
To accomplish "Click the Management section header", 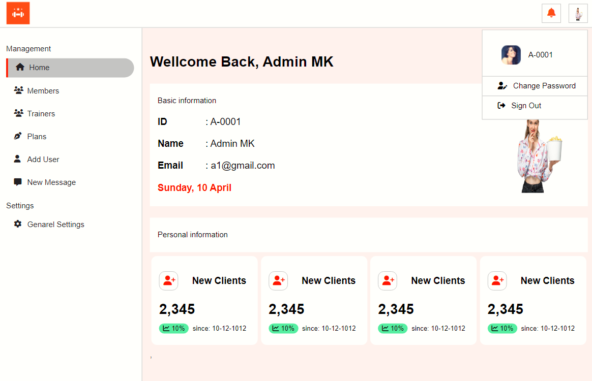I will [28, 49].
